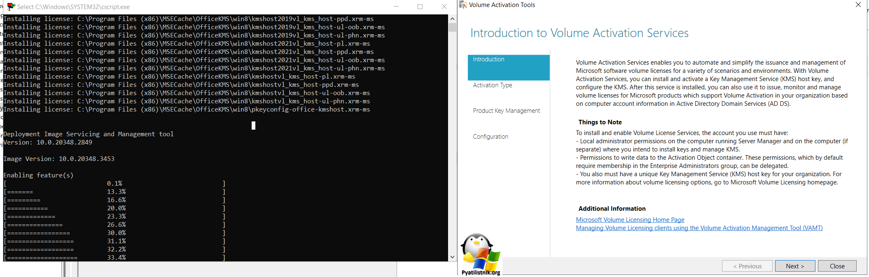869x277 pixels.
Task: Click the 33.4% progress line in the console
Action: pyautogui.click(x=114, y=258)
